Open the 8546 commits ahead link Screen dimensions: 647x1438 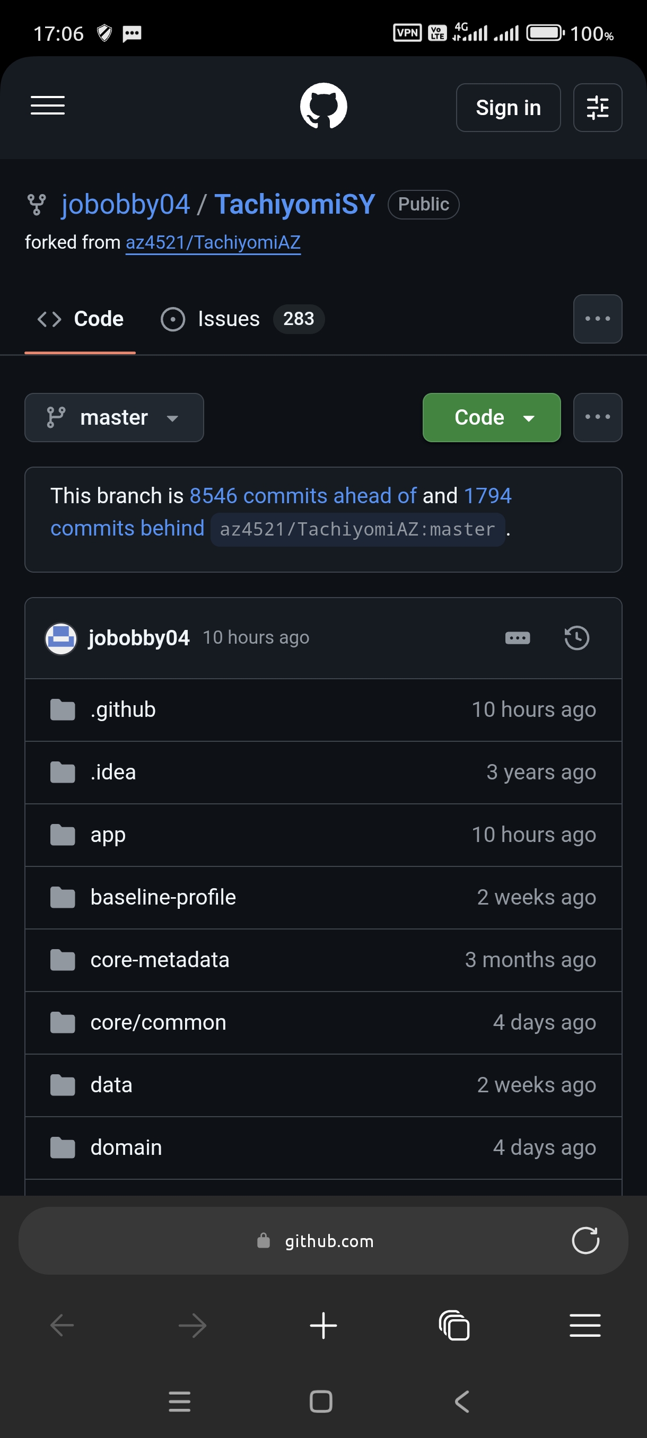303,496
